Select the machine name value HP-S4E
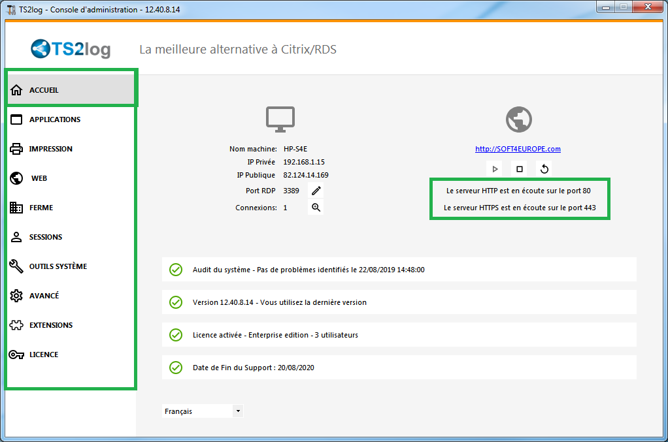 295,149
